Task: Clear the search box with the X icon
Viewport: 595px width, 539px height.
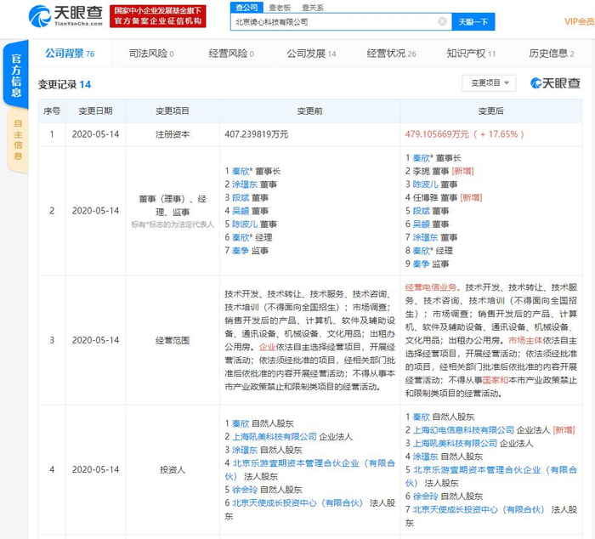Action: [442, 21]
